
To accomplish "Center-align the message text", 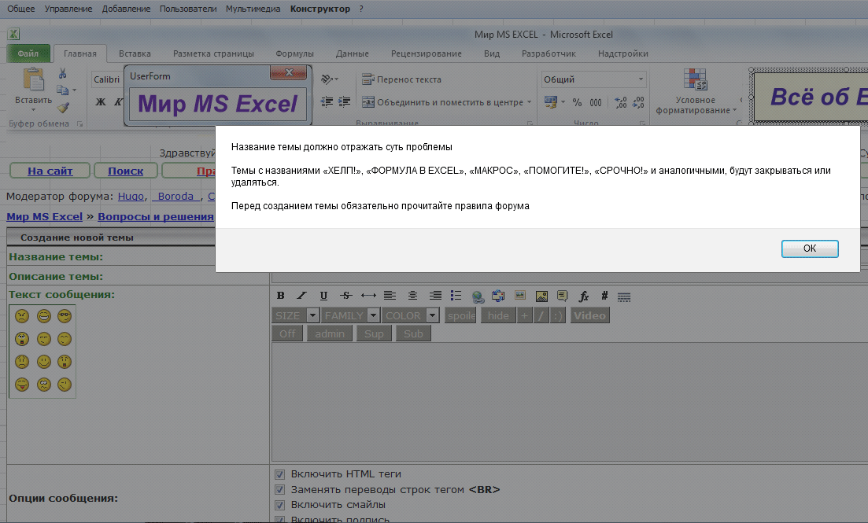I will pyautogui.click(x=412, y=296).
